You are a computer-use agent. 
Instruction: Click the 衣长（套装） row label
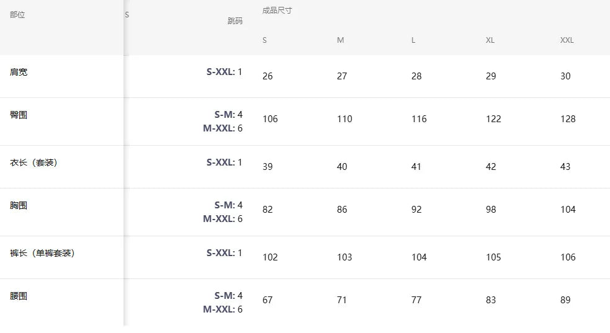click(x=34, y=162)
